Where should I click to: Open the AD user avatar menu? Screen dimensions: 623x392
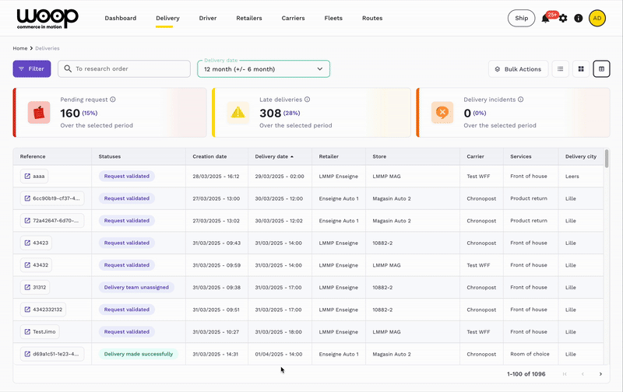[597, 18]
